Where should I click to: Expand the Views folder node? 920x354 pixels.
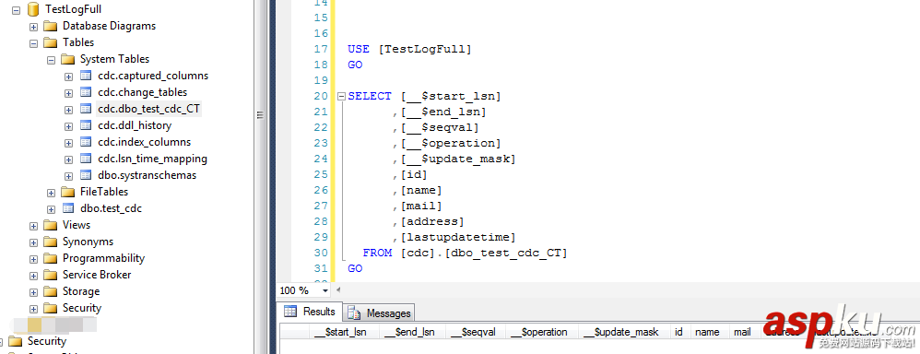33,226
